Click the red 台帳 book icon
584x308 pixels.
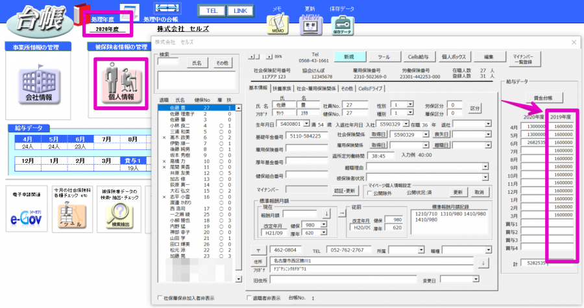point(81,14)
